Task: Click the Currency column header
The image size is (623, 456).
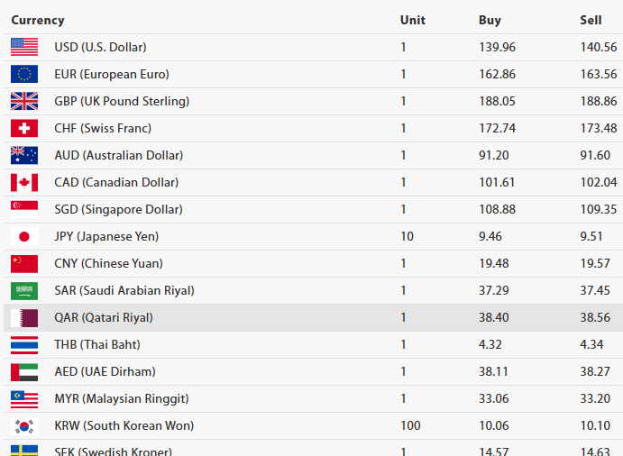Action: coord(38,20)
